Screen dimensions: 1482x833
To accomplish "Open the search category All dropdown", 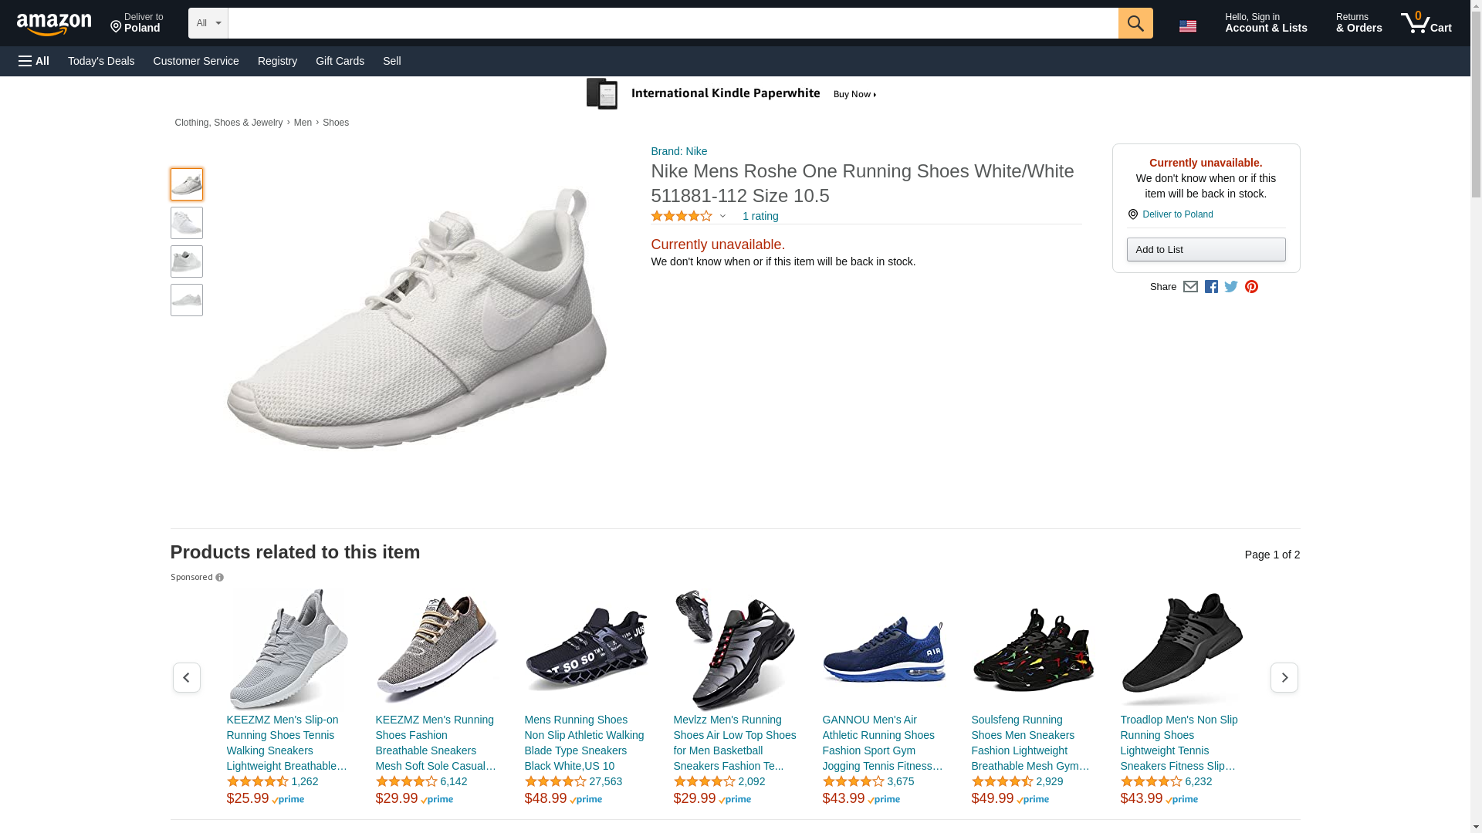I will click(x=208, y=23).
